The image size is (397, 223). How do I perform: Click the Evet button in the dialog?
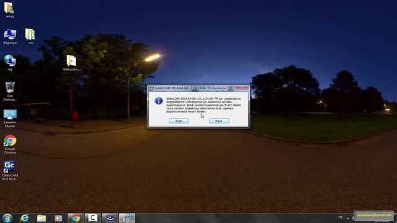click(x=179, y=121)
